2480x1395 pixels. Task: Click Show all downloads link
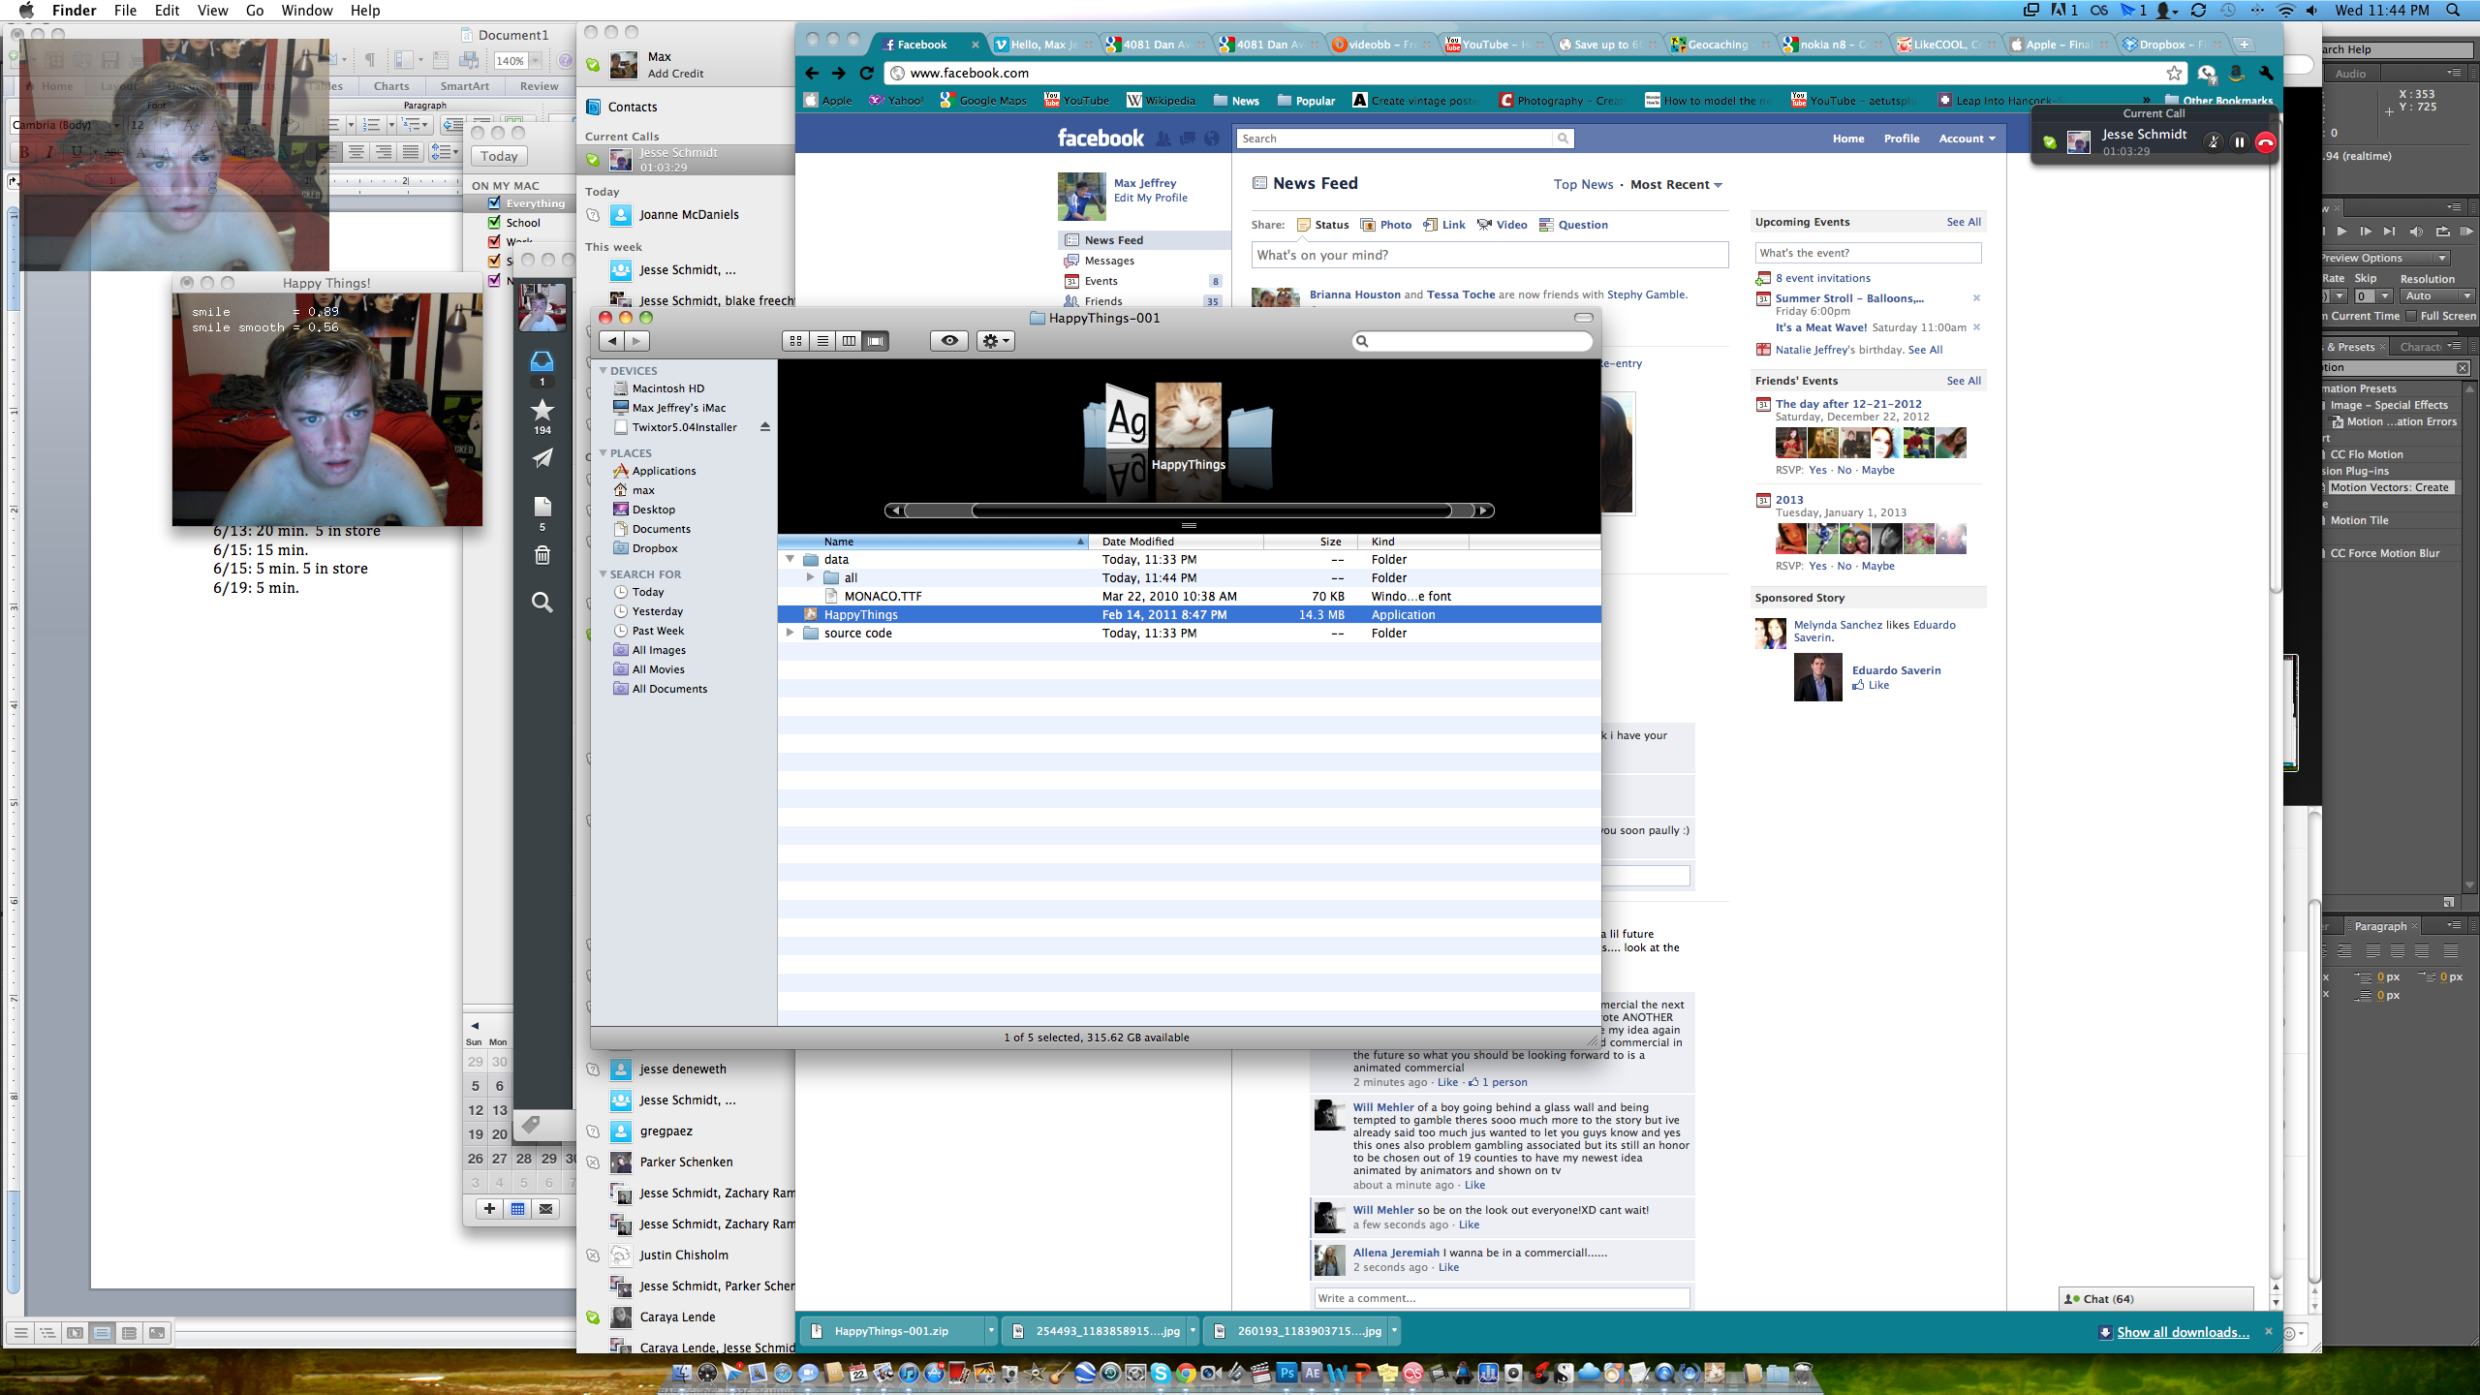(x=2183, y=1332)
